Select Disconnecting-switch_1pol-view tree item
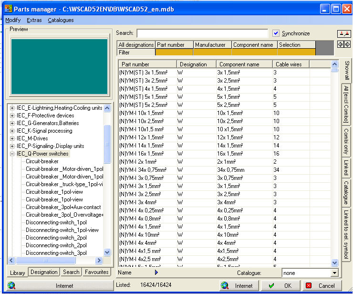The height and width of the screenshot is (294, 353). [x=62, y=230]
